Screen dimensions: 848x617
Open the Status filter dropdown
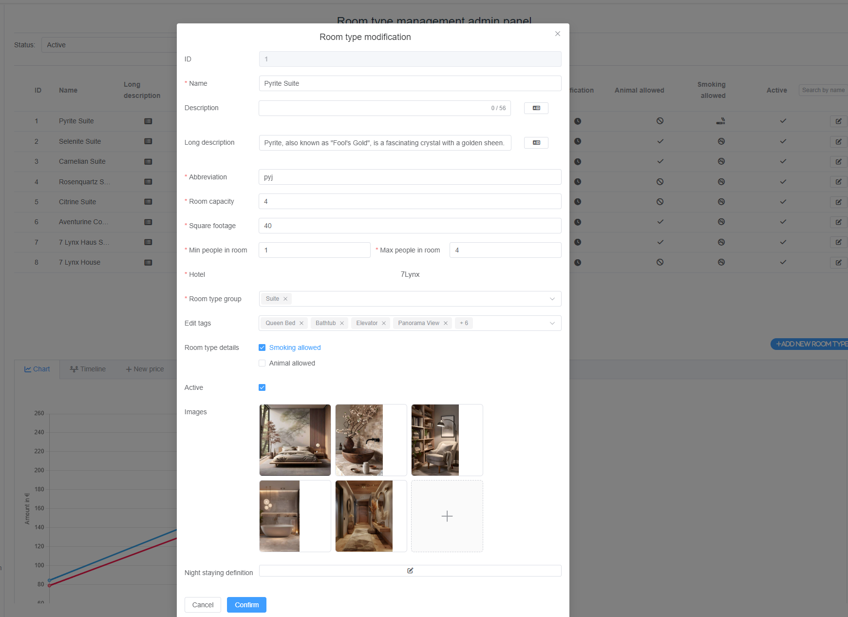(110, 45)
